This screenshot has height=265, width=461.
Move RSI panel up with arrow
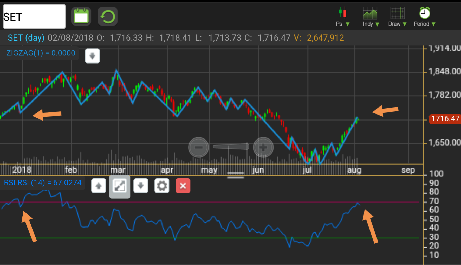99,186
